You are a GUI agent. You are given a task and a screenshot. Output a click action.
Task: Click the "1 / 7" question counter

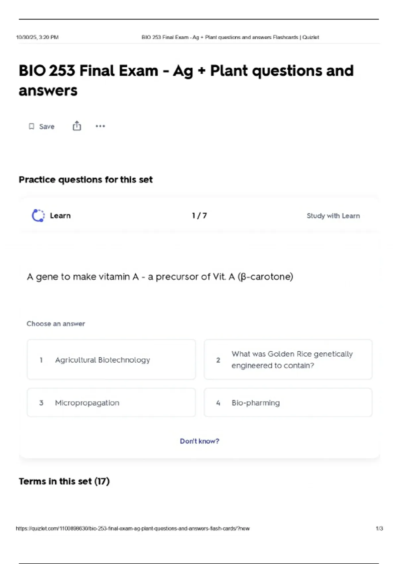(199, 216)
